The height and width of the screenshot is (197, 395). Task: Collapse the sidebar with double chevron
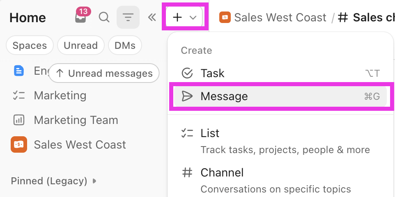(152, 17)
